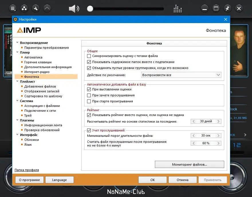Collapse the Плагины tree section
Viewport: 252px width, 197px height.
(17, 120)
